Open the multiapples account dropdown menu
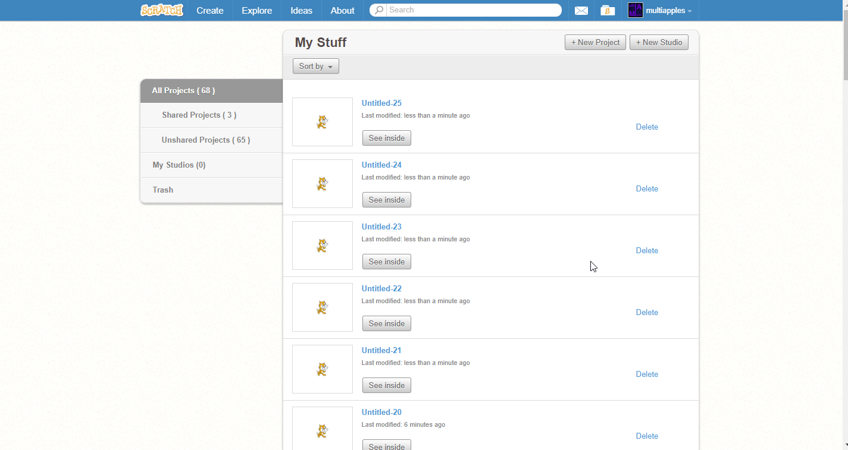Viewport: 848px width, 450px height. pos(669,11)
